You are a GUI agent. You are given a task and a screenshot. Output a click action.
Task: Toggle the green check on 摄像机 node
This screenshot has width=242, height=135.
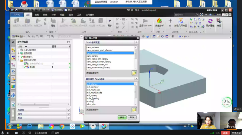point(22,57)
